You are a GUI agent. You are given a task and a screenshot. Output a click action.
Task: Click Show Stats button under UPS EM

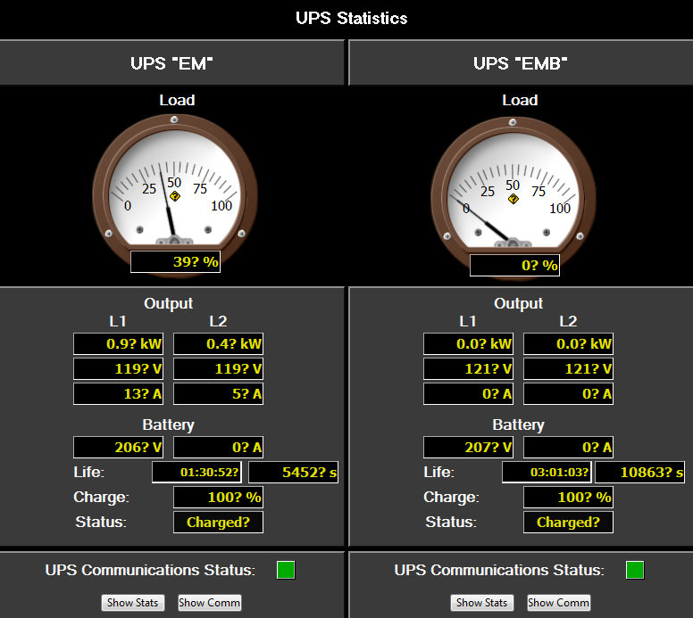pyautogui.click(x=132, y=603)
